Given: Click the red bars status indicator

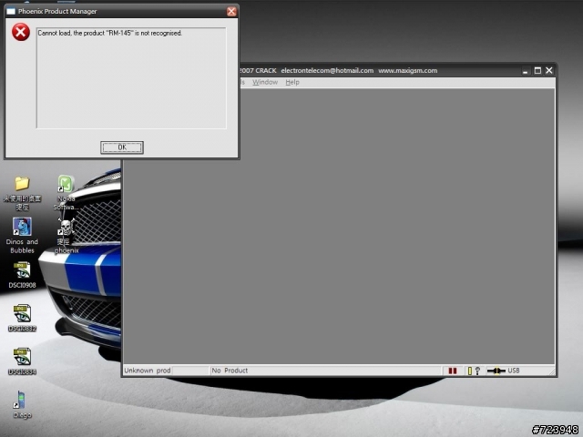Looking at the screenshot, I should (x=453, y=371).
